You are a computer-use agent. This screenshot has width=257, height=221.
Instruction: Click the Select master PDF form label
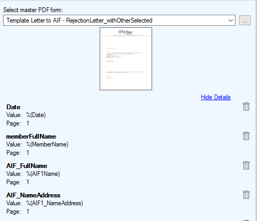33,10
